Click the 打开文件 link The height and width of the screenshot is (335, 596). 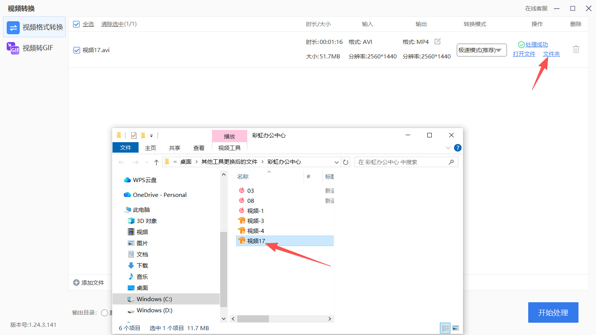pyautogui.click(x=524, y=54)
